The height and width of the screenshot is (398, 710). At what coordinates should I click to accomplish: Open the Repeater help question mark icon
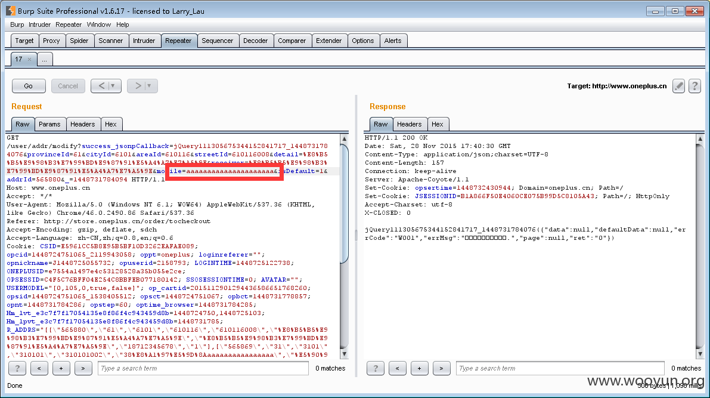[695, 86]
